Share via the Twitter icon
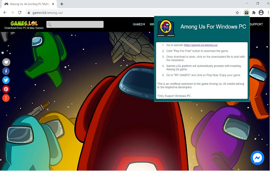This screenshot has width=270, height=171. pyautogui.click(x=6, y=80)
